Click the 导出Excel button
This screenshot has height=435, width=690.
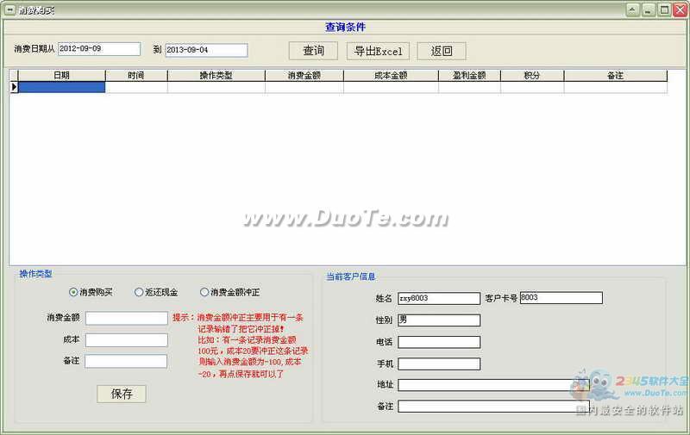coord(378,51)
